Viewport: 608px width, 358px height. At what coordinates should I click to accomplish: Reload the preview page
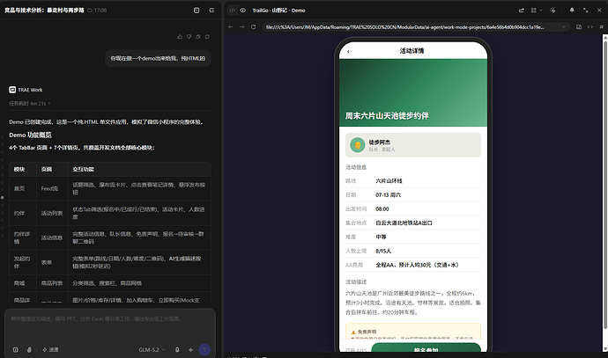tap(254, 26)
